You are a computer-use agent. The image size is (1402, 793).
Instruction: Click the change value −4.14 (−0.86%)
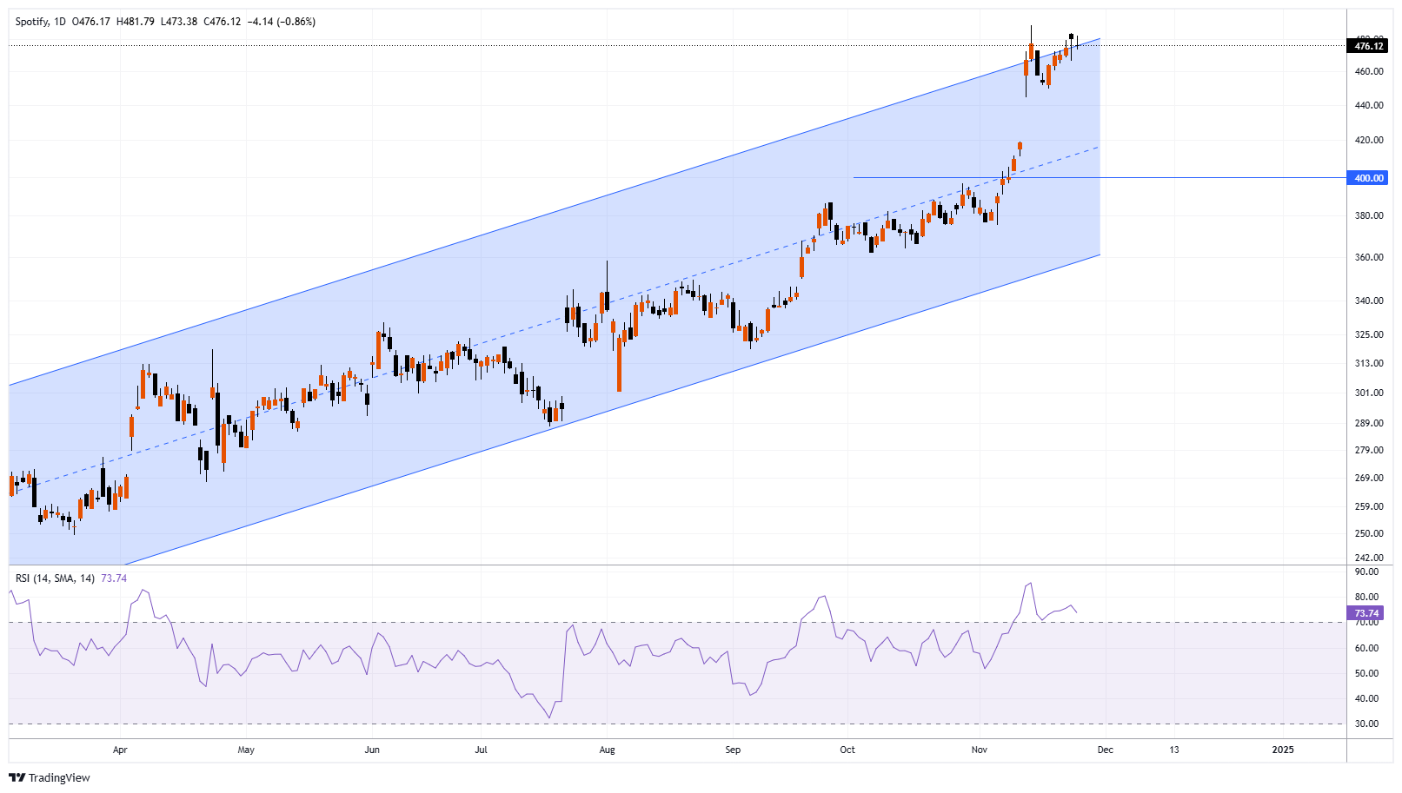282,22
